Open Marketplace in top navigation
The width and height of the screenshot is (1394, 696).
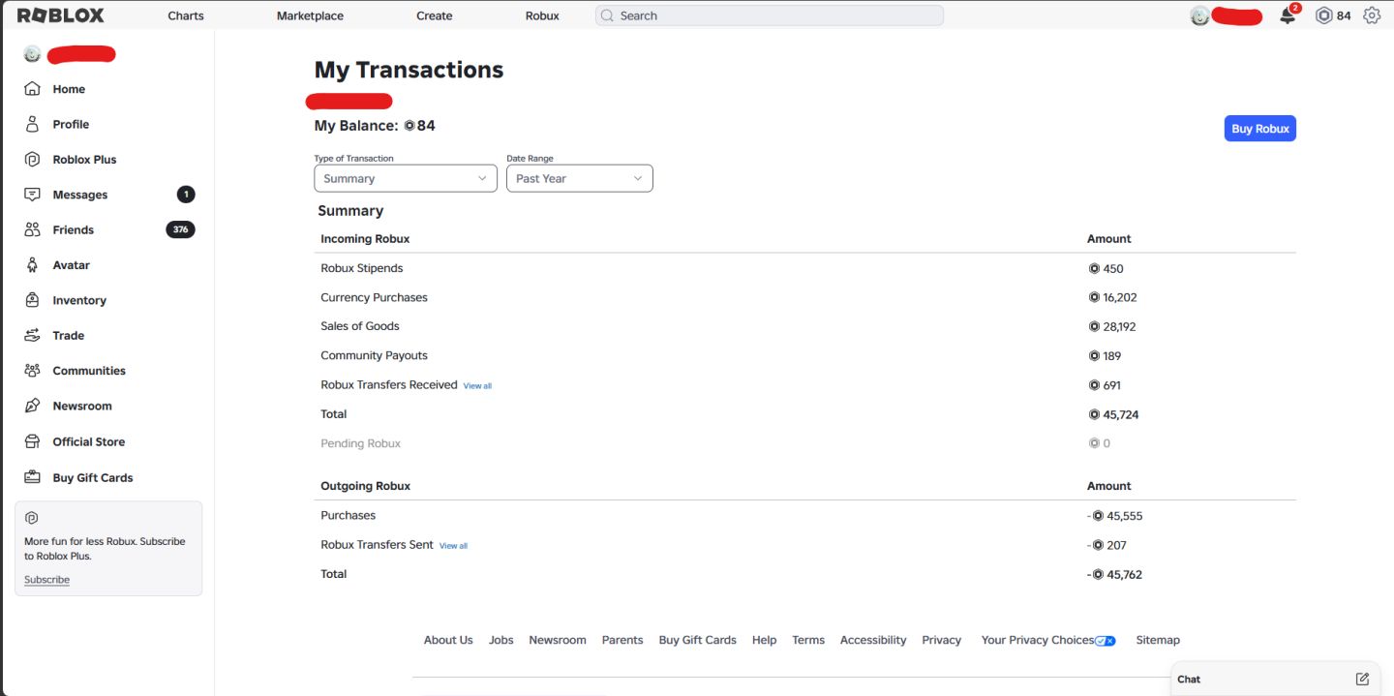pyautogui.click(x=310, y=15)
